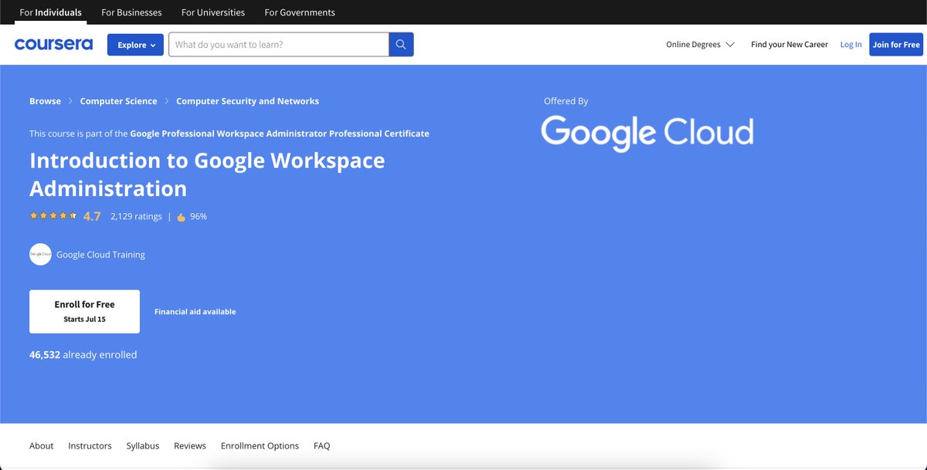This screenshot has width=927, height=470.
Task: Click the Google Cloud Training instructor name
Action: [x=100, y=255]
